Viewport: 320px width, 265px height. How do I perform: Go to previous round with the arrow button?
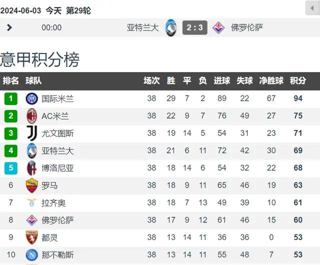click(x=312, y=8)
